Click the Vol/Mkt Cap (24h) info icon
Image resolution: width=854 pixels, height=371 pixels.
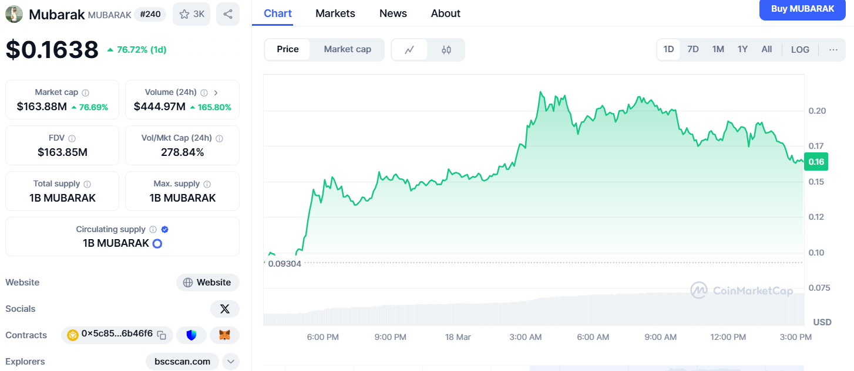219,138
